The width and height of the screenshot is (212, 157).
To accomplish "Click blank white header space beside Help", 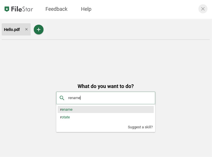I will (x=145, y=9).
